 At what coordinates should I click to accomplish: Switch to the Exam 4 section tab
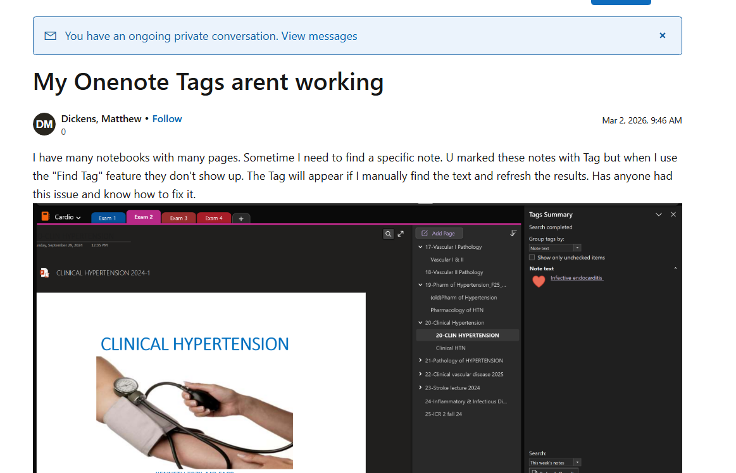213,218
